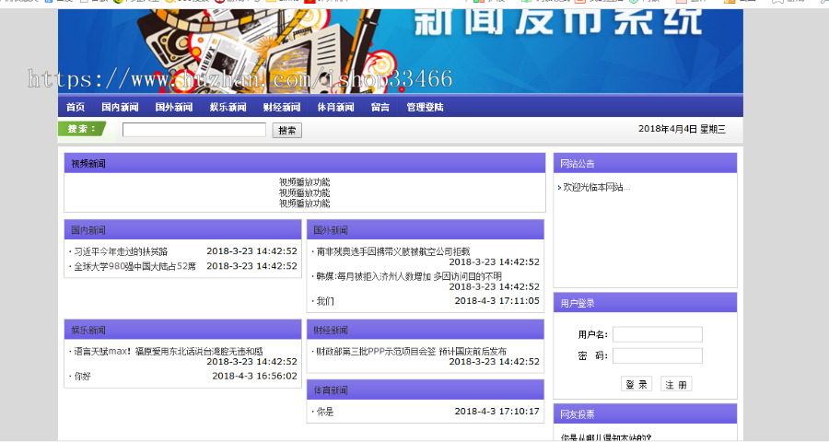Image resolution: width=829 pixels, height=442 pixels.
Task: Click the date text 2018年4月4日 星期三
Action: click(682, 129)
